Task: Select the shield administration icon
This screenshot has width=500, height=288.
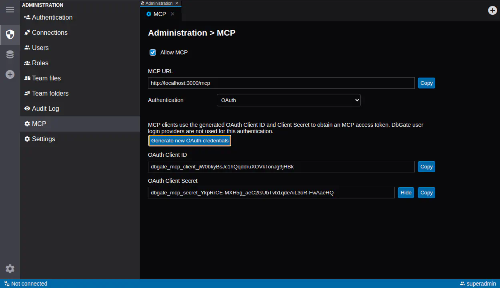Action: click(x=10, y=34)
